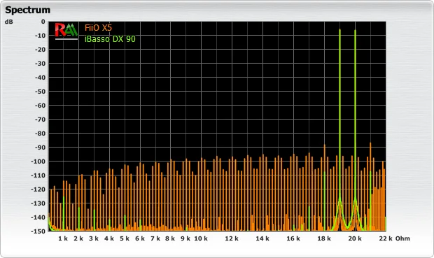
Task: Click the 0 dB axis label
Action: pyautogui.click(x=43, y=22)
